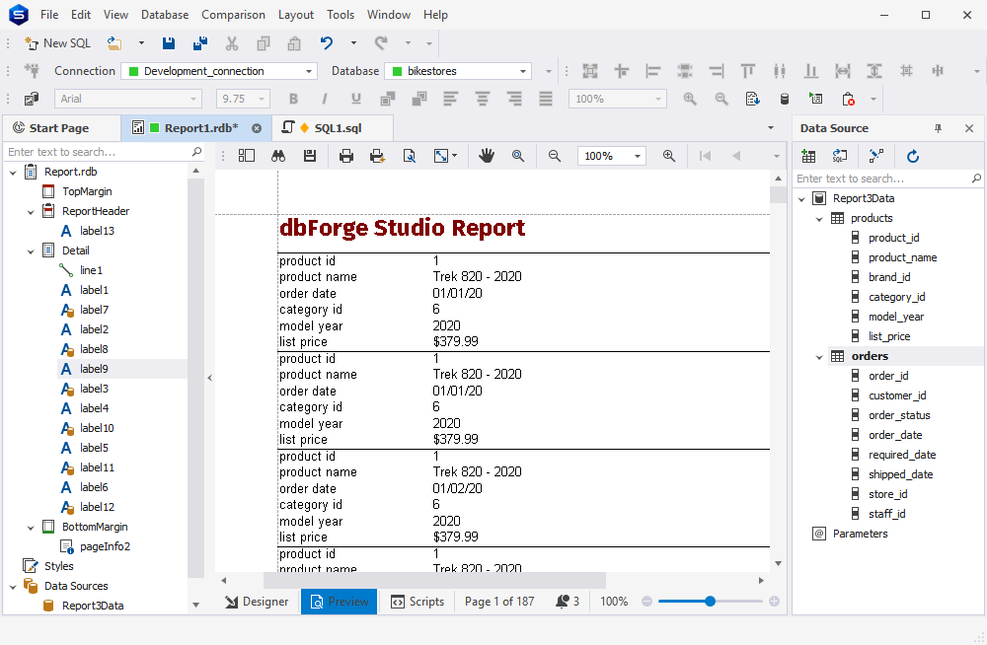
Task: Refresh the Data Source panel
Action: point(913,156)
